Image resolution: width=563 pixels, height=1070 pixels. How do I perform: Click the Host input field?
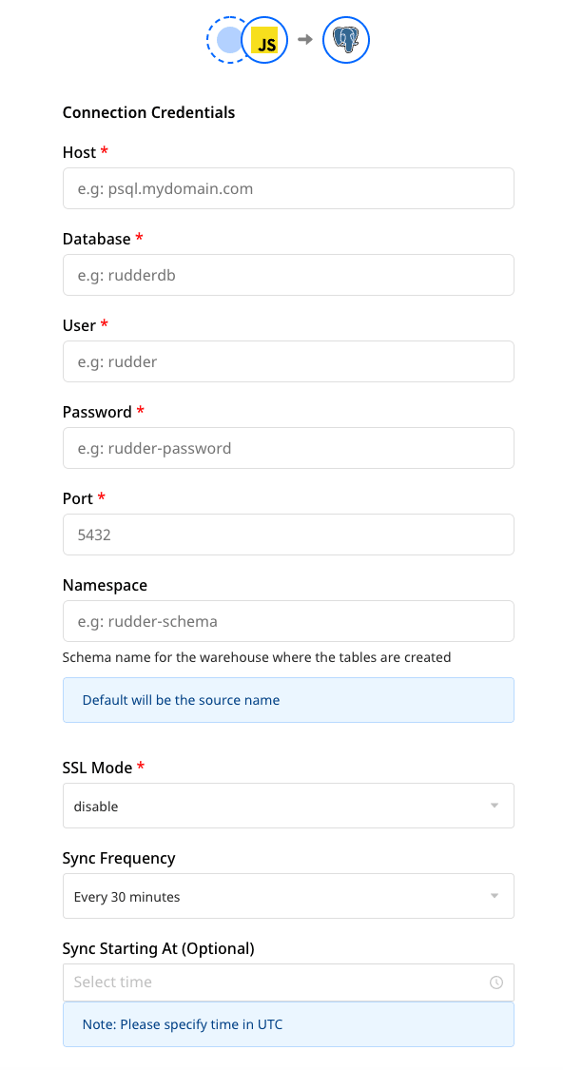pos(288,188)
